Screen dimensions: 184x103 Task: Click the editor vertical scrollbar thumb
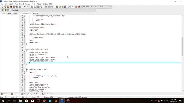pyautogui.click(x=183, y=46)
